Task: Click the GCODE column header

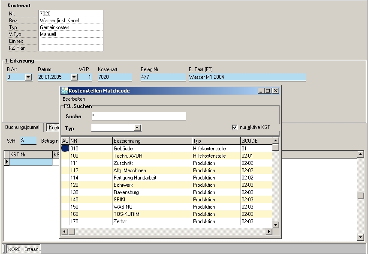Action: (256, 140)
